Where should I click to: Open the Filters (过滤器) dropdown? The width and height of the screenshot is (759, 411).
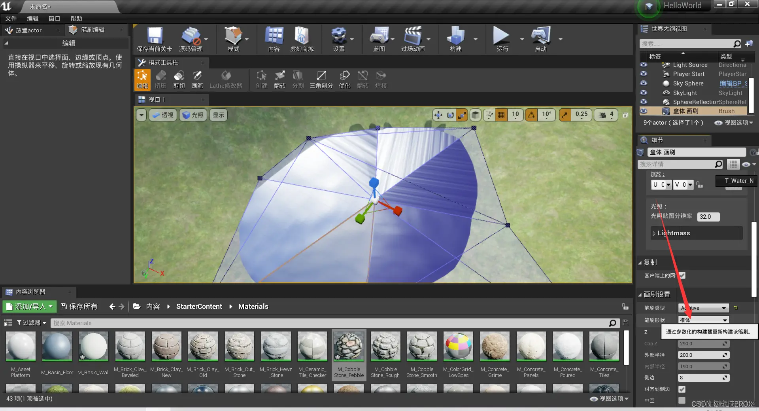coord(31,323)
